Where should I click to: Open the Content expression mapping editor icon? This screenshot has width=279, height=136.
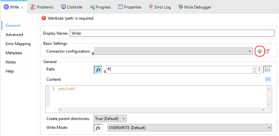pos(268,79)
